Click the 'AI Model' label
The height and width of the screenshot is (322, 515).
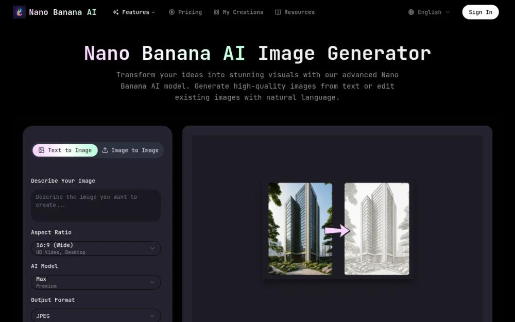(44, 266)
